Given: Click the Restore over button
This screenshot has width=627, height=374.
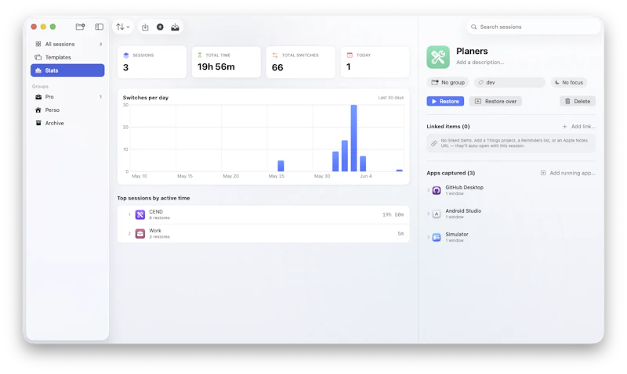Looking at the screenshot, I should coord(495,102).
